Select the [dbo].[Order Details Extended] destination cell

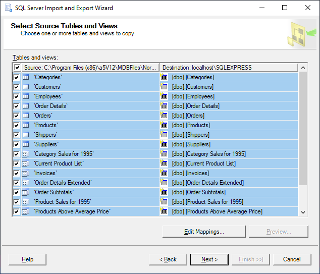click(229, 183)
